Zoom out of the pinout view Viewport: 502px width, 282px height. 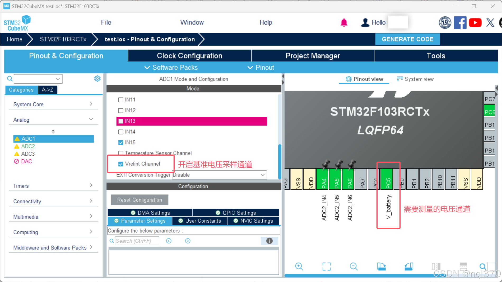tap(354, 266)
